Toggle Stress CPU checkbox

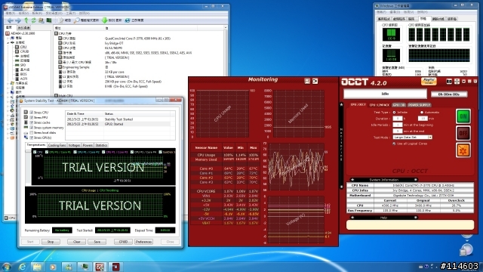32,113
